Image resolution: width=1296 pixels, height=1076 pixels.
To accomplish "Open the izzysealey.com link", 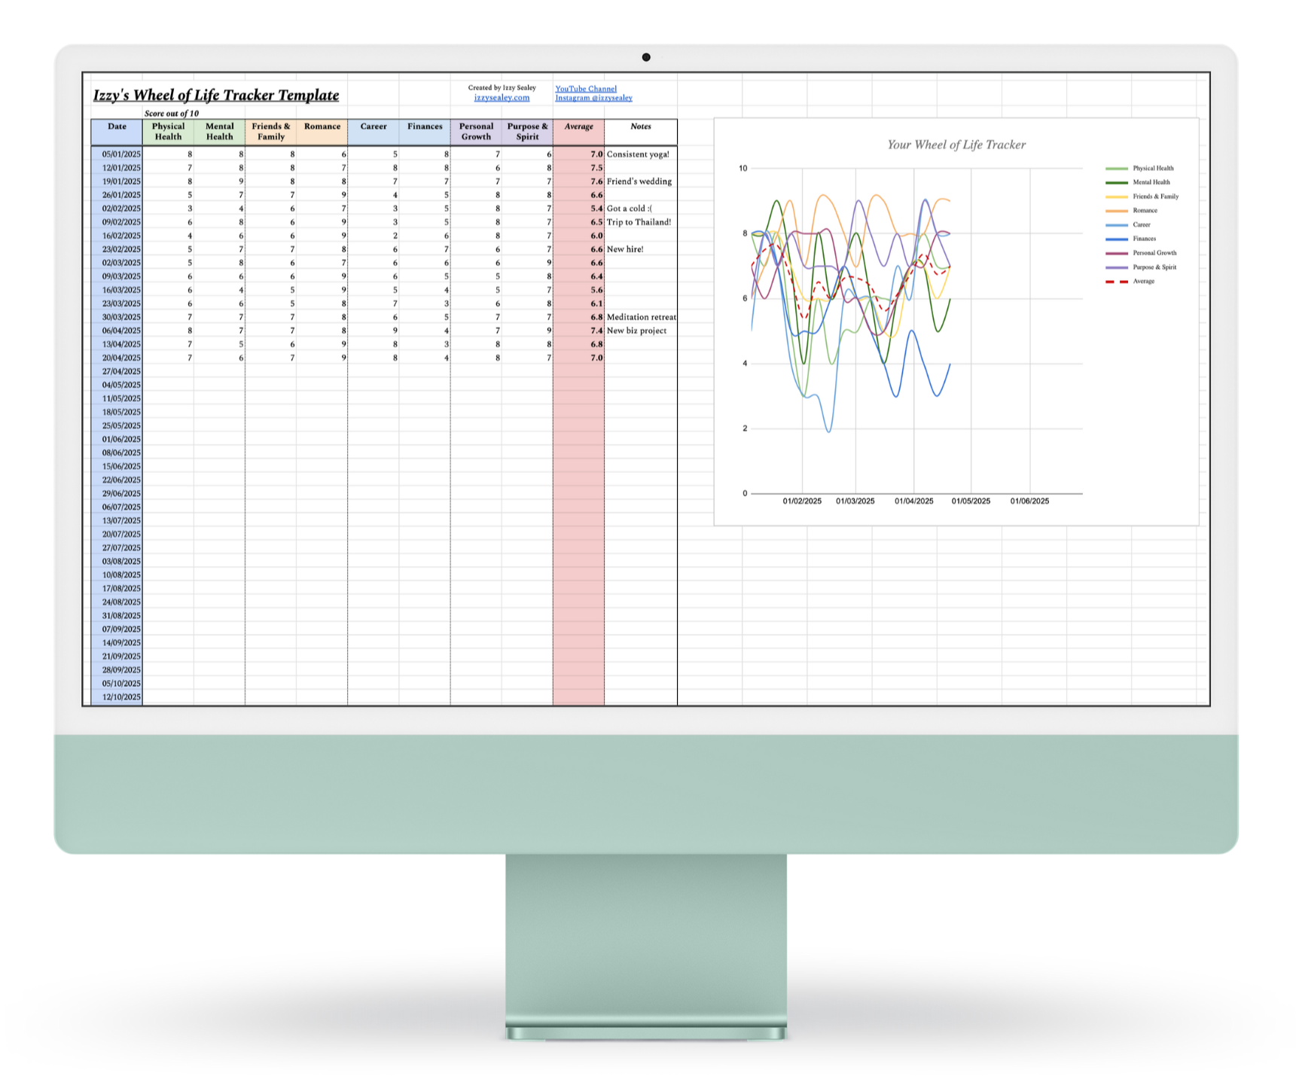I will (x=502, y=98).
